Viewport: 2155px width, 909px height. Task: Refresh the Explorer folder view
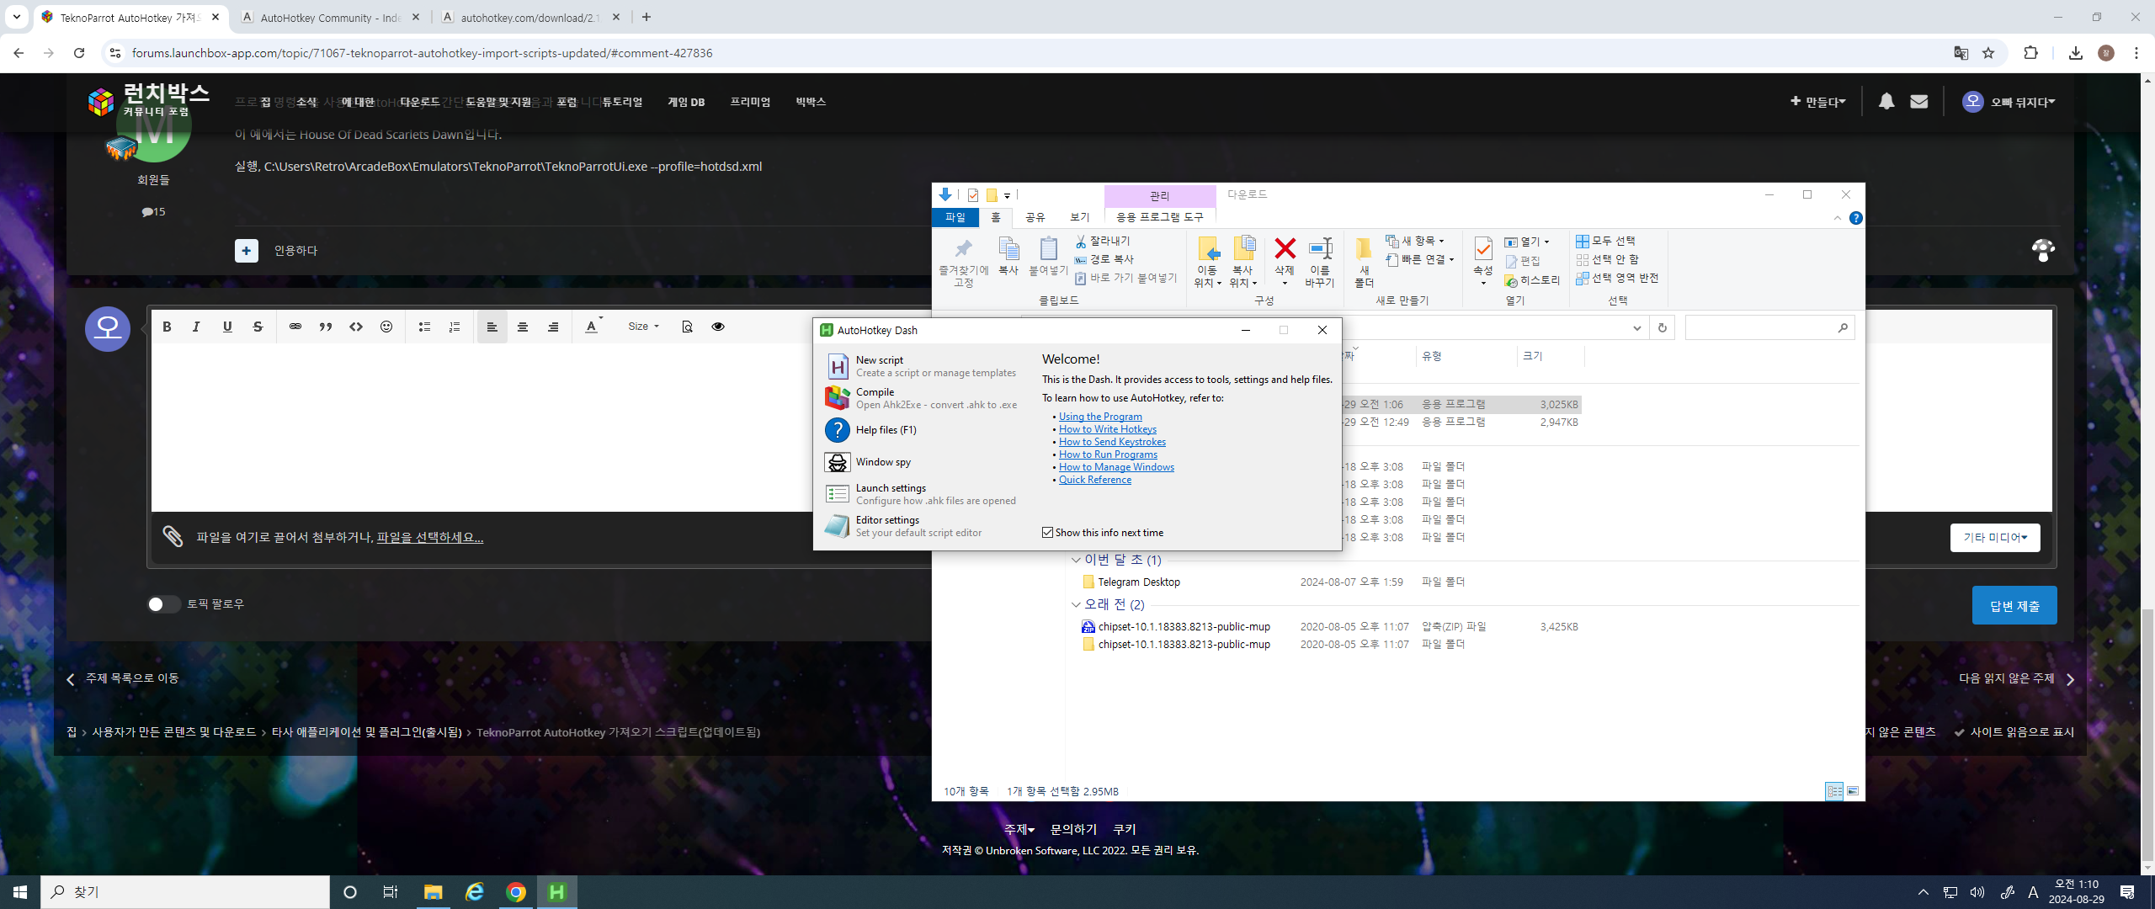point(1662,328)
